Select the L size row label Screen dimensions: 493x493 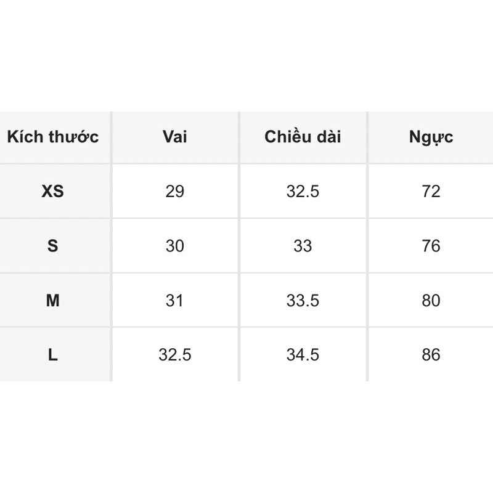pyautogui.click(x=53, y=355)
